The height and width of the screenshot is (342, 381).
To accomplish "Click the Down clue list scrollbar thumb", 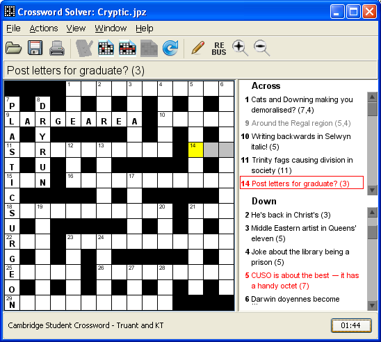I will coord(372,232).
